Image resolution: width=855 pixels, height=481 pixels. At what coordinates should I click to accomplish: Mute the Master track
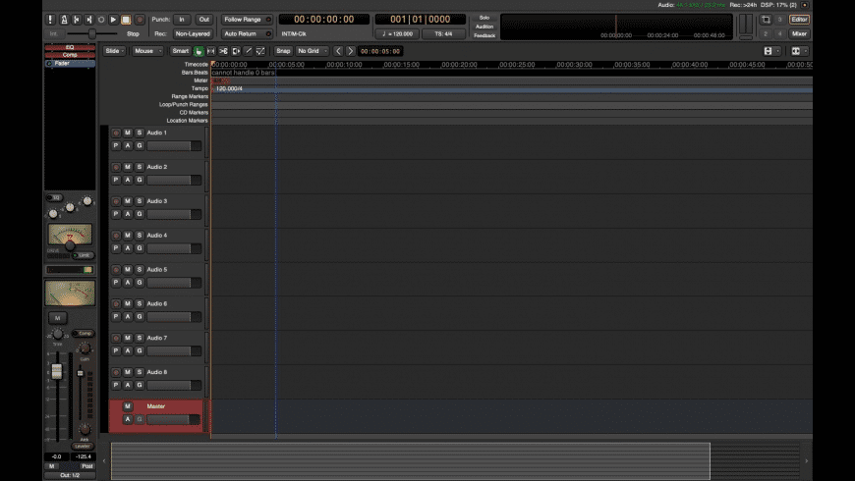click(x=128, y=406)
